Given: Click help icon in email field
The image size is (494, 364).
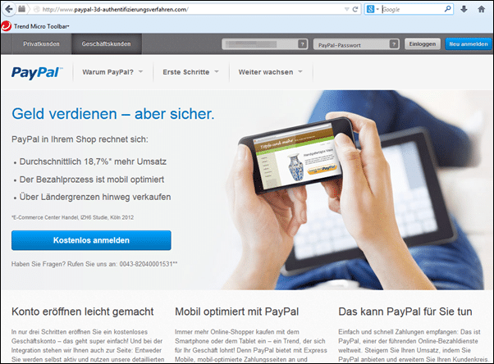Looking at the screenshot, I should (302, 44).
